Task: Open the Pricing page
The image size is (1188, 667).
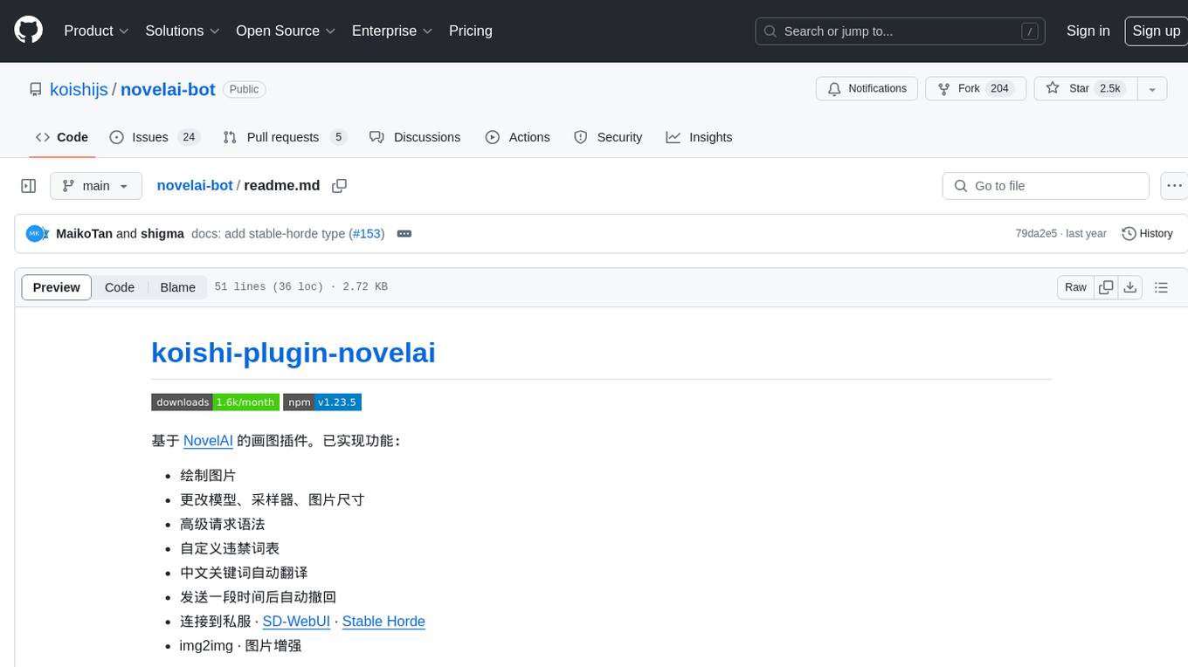Action: pyautogui.click(x=471, y=31)
